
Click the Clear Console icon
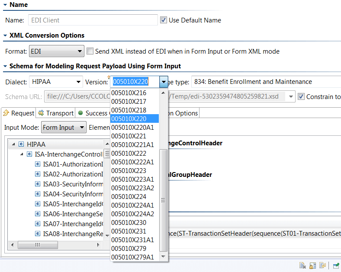point(302,266)
